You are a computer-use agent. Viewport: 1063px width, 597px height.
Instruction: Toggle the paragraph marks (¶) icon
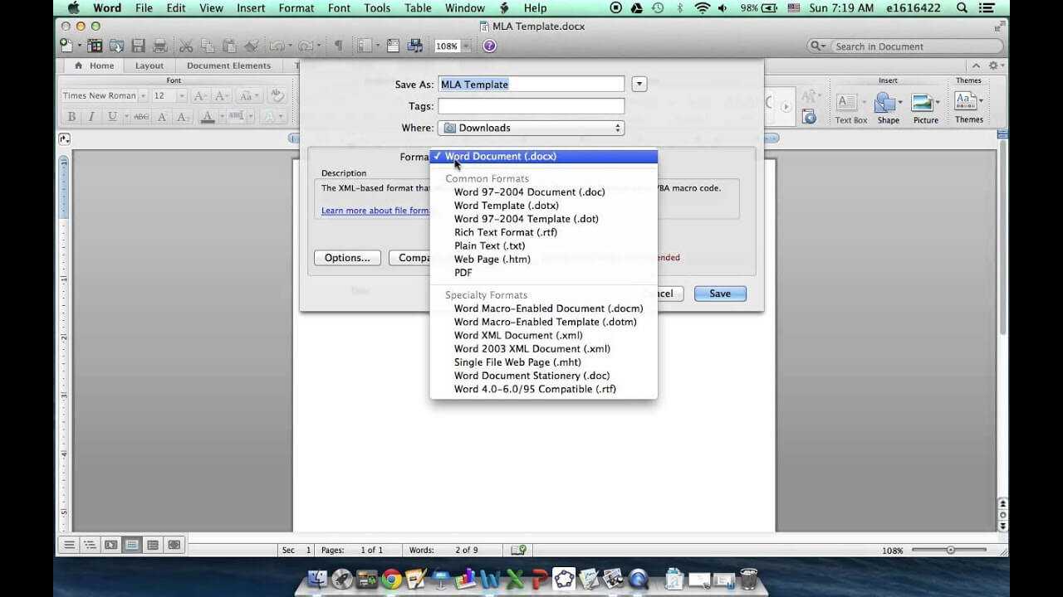(x=338, y=46)
